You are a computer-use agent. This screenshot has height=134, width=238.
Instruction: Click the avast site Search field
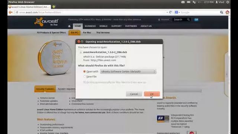tap(179, 19)
